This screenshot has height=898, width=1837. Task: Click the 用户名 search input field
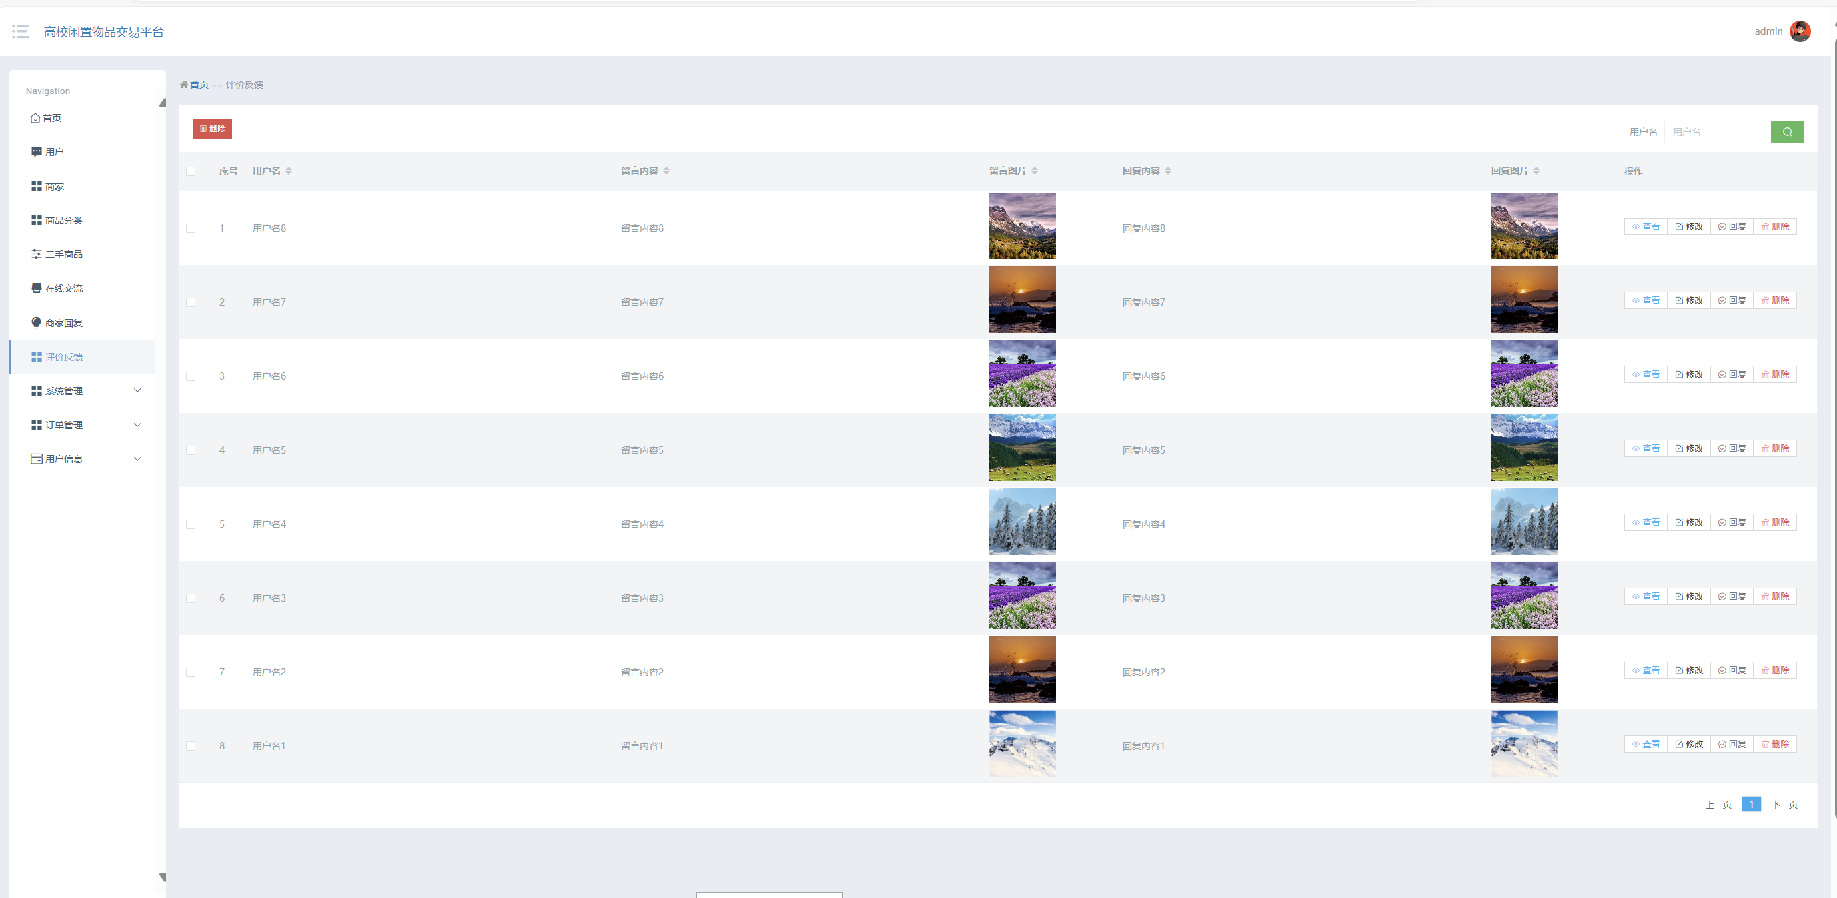[x=1713, y=132]
